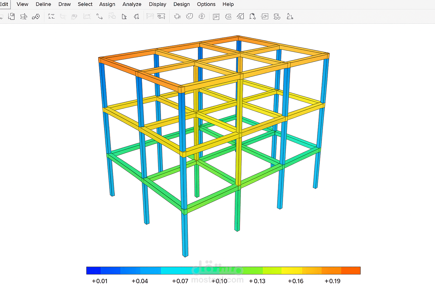Open the Display menu
Viewport: 435px width, 290px height.
(x=157, y=4)
